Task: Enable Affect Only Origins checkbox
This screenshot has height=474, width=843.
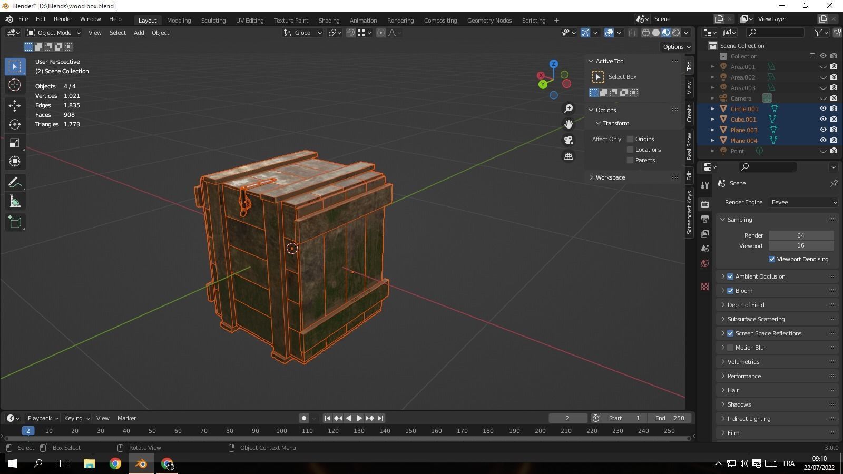Action: coord(630,139)
